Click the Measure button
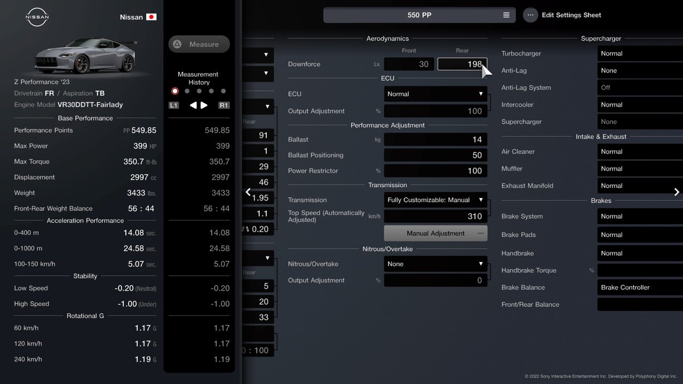 (199, 44)
